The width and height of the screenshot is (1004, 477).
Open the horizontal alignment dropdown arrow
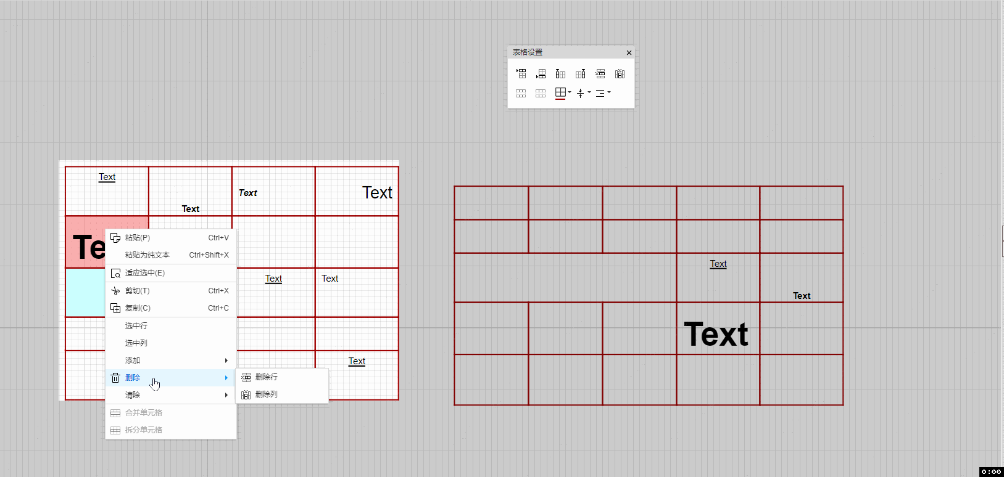point(609,92)
